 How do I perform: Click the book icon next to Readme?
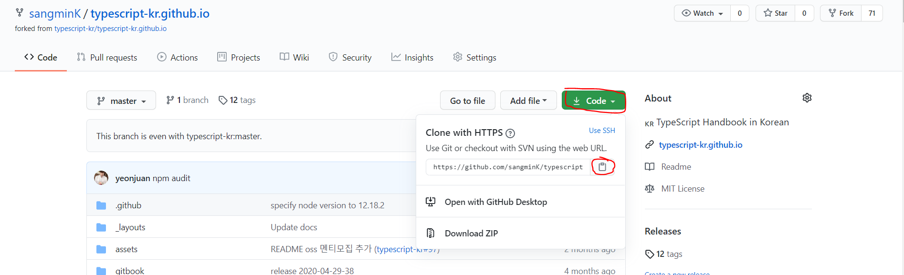(x=650, y=167)
